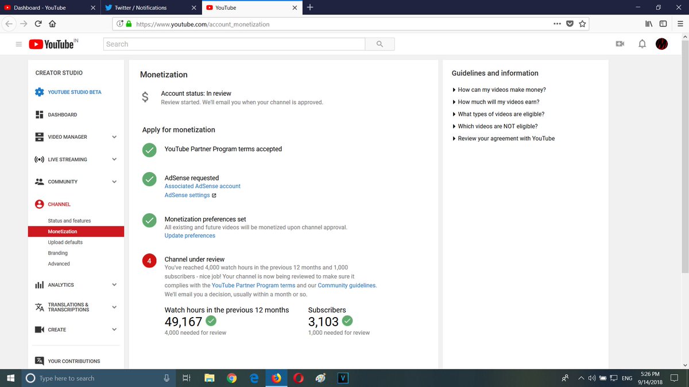Select the Monetization sidebar item
Screen dimensions: 689x387
point(76,232)
